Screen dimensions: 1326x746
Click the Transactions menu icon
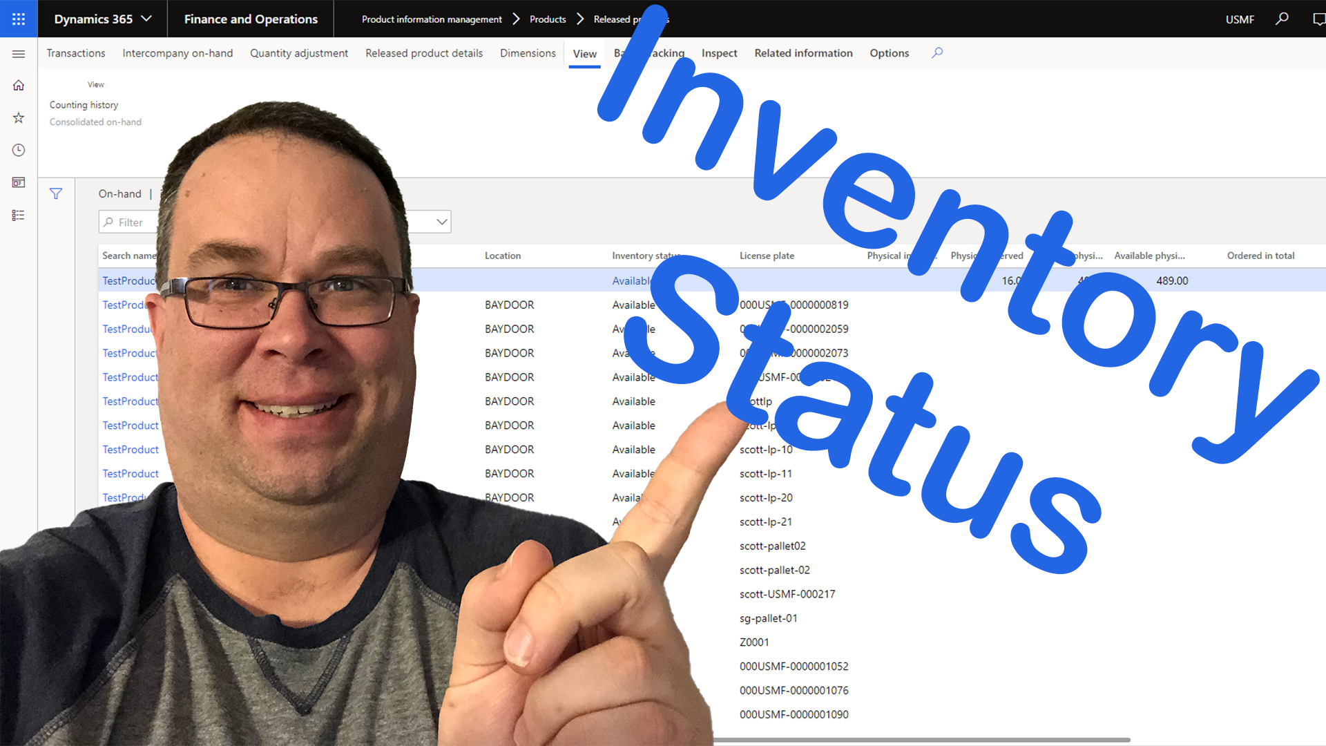tap(75, 52)
